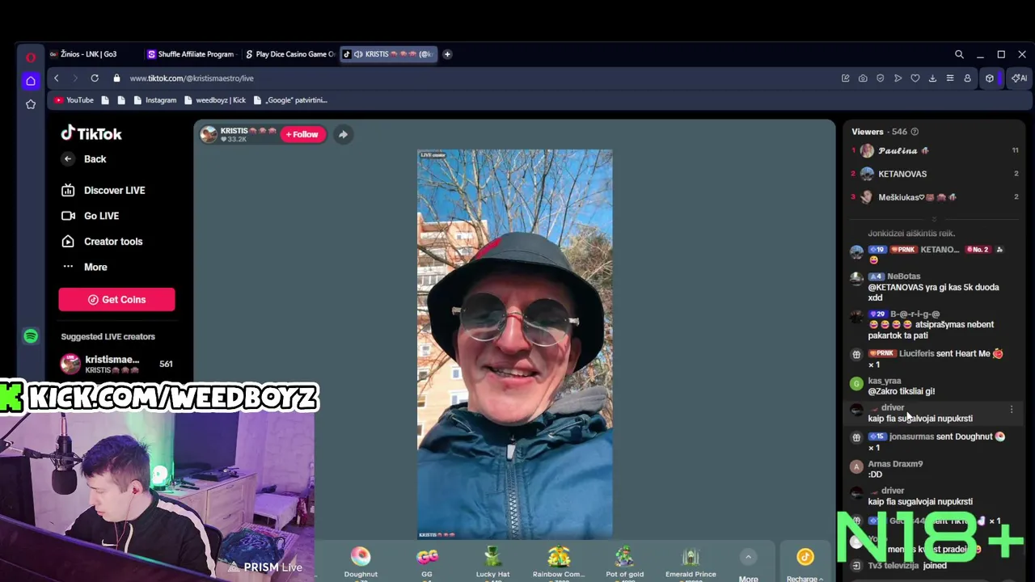Open Creator tools
Image resolution: width=1035 pixels, height=582 pixels.
113,242
